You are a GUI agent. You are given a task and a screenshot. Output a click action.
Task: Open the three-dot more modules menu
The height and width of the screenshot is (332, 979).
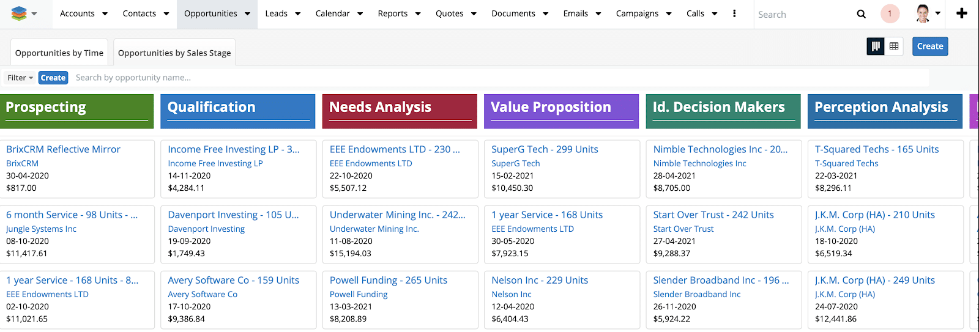click(x=734, y=13)
